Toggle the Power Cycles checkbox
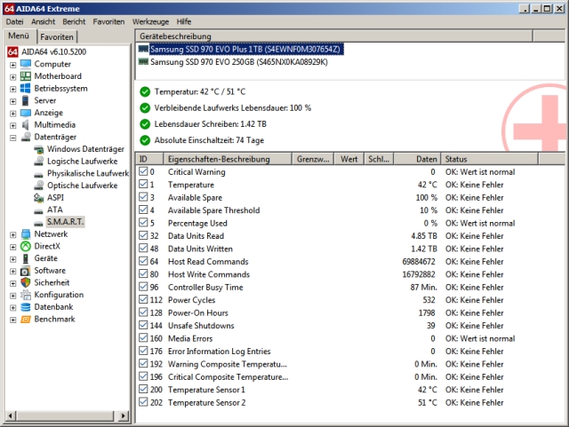The image size is (569, 427). click(143, 299)
